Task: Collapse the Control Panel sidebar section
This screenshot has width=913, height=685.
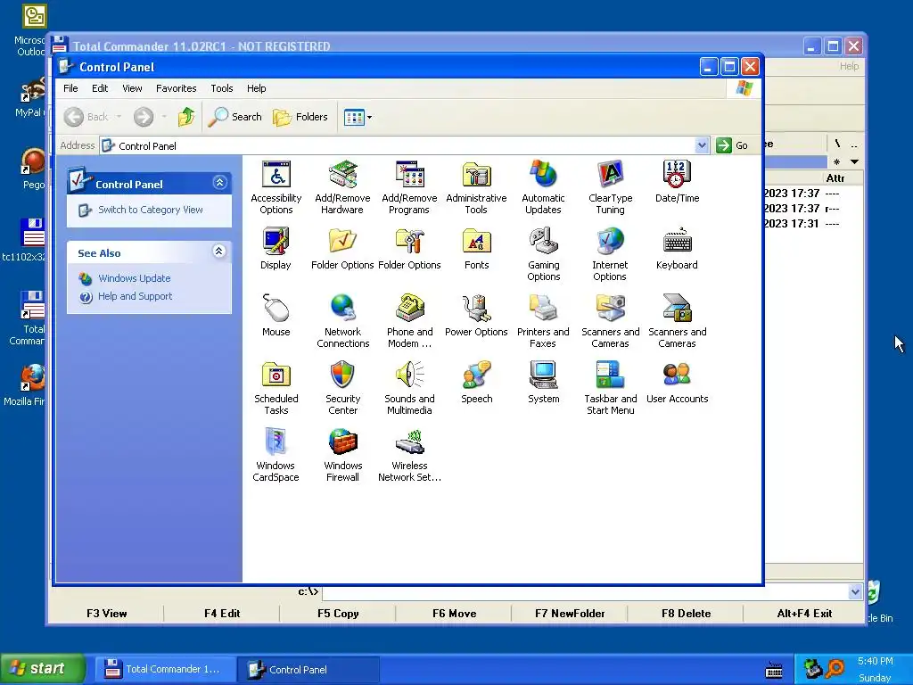Action: point(219,183)
